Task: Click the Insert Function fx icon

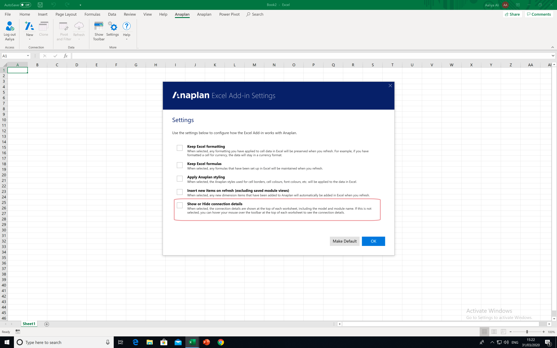Action: click(x=66, y=56)
